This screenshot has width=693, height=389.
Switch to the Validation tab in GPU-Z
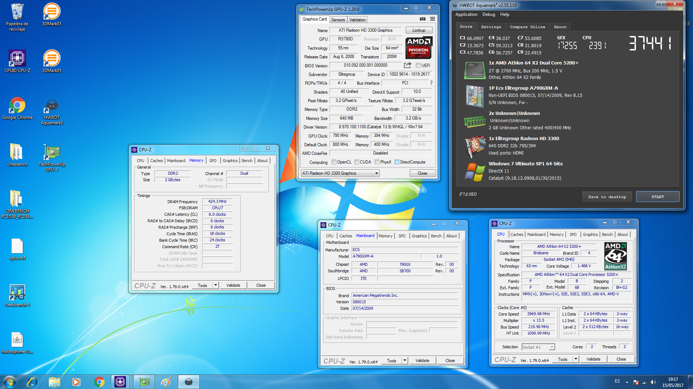click(x=357, y=20)
